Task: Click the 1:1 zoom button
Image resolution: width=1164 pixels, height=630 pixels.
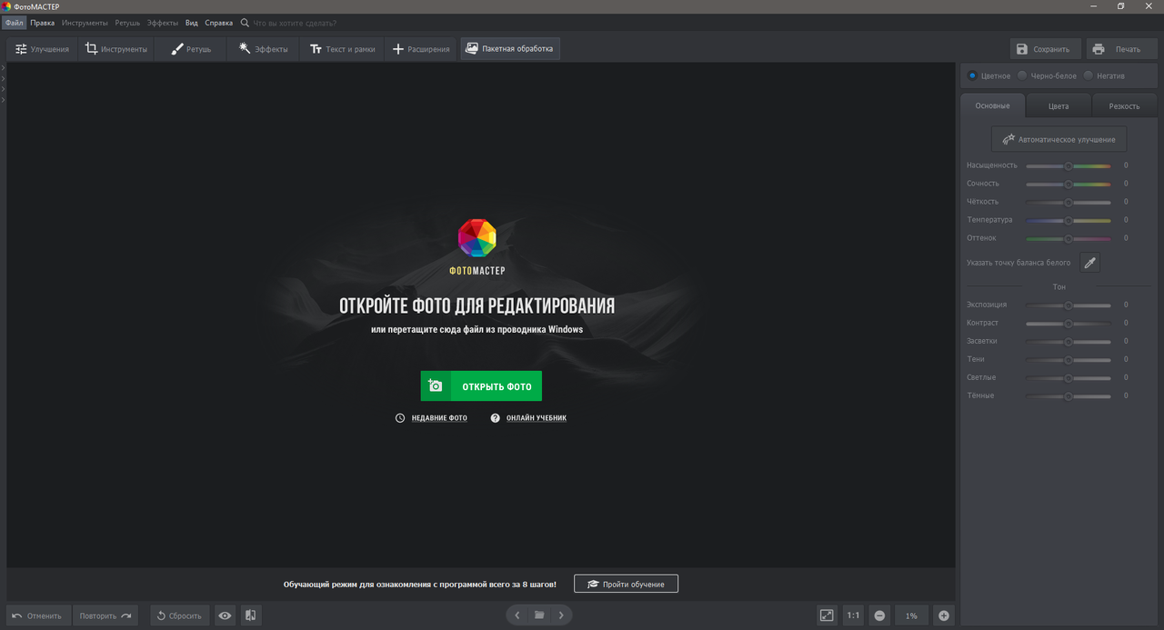Action: (853, 615)
